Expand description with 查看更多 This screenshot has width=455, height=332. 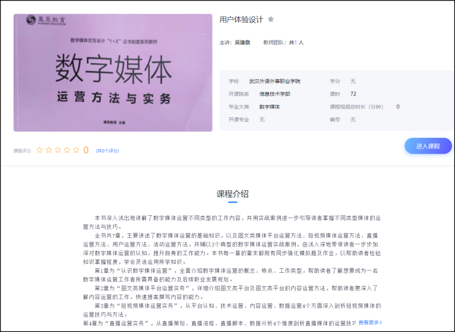(370, 322)
